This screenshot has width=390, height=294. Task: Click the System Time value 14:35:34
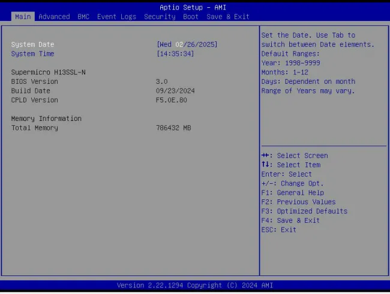175,54
